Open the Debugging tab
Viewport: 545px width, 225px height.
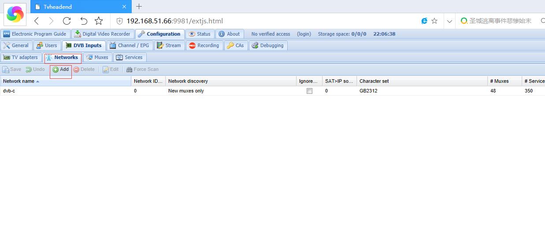[x=268, y=45]
